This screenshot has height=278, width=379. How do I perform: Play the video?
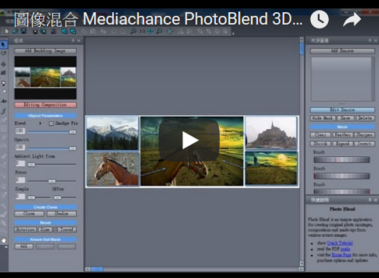click(x=189, y=140)
